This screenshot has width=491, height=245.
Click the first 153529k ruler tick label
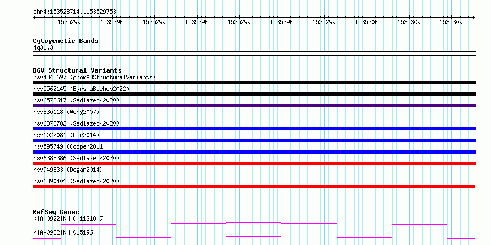coord(69,22)
